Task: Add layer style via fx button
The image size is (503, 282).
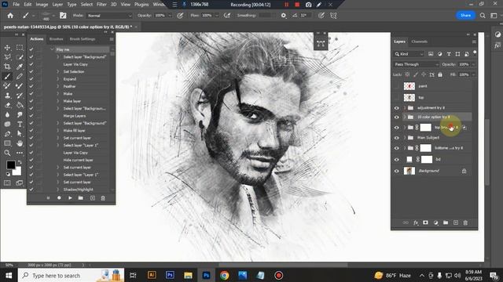Action: 416,222
